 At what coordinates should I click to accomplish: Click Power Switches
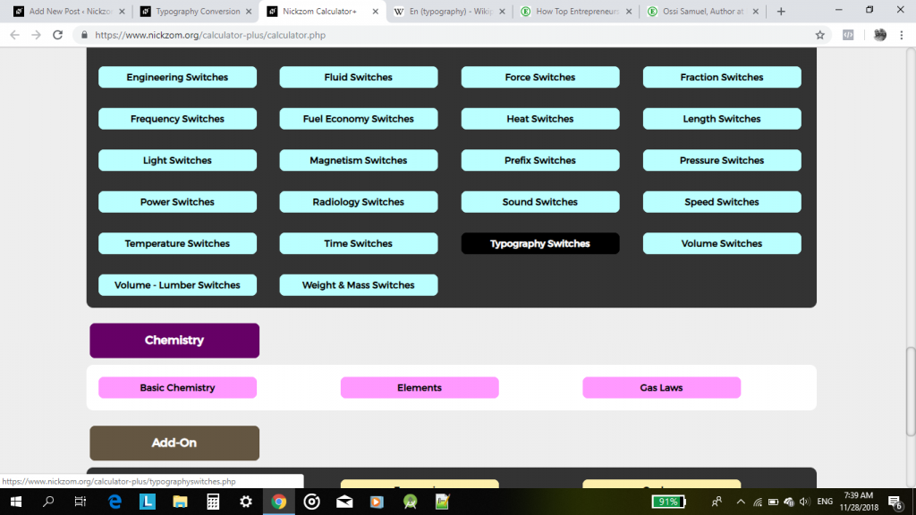coord(177,201)
